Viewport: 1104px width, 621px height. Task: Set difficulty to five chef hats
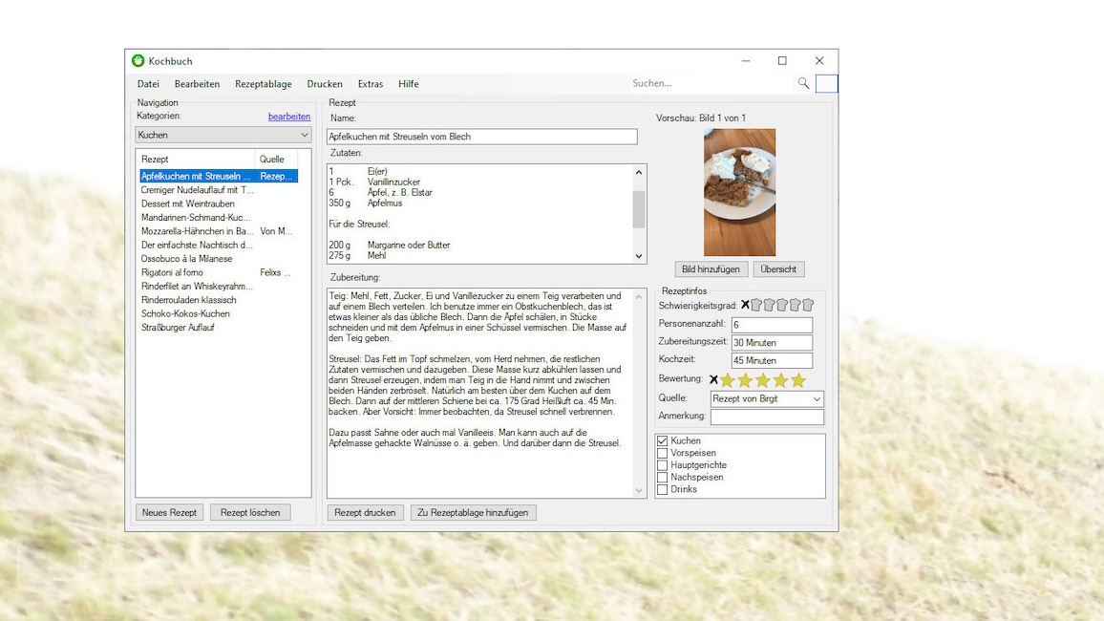coord(808,306)
